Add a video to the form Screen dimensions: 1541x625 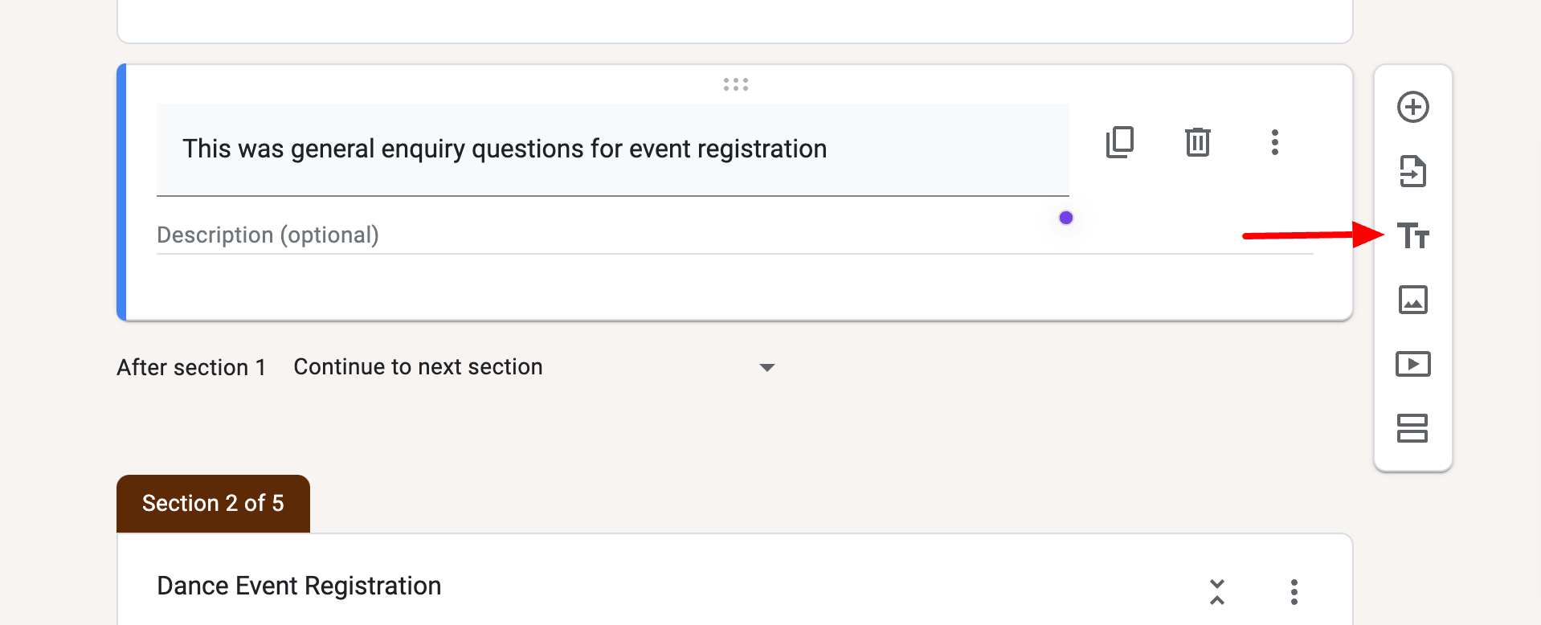(1412, 363)
